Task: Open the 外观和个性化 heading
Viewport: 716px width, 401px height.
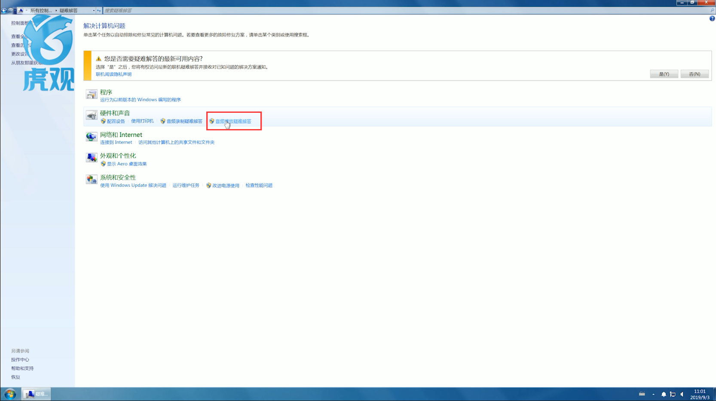Action: click(118, 156)
